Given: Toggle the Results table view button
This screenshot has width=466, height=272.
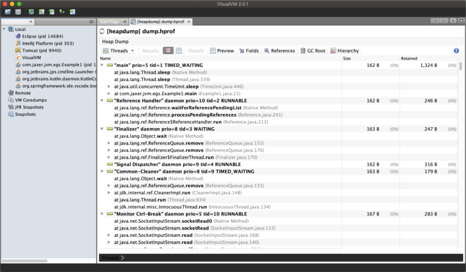Looking at the screenshot, I should pyautogui.click(x=168, y=51).
